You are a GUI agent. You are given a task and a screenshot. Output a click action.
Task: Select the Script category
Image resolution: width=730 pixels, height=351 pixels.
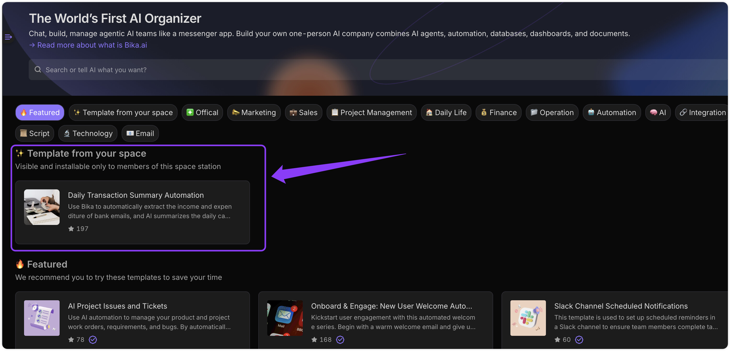[35, 133]
